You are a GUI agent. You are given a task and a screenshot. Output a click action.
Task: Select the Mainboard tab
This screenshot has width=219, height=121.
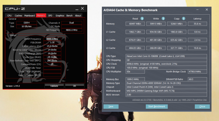[30, 15]
